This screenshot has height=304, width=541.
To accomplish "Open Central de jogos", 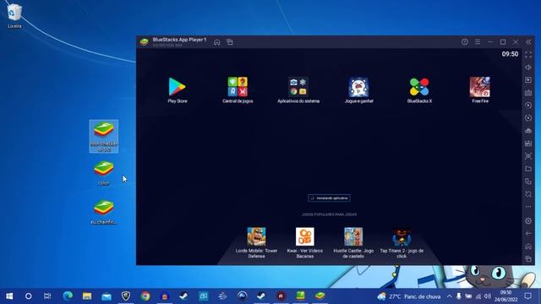I will (238, 90).
